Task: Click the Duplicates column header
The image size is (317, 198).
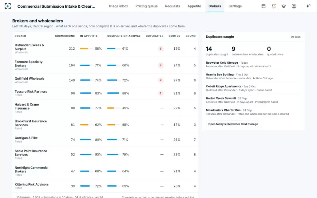Action: (155, 36)
